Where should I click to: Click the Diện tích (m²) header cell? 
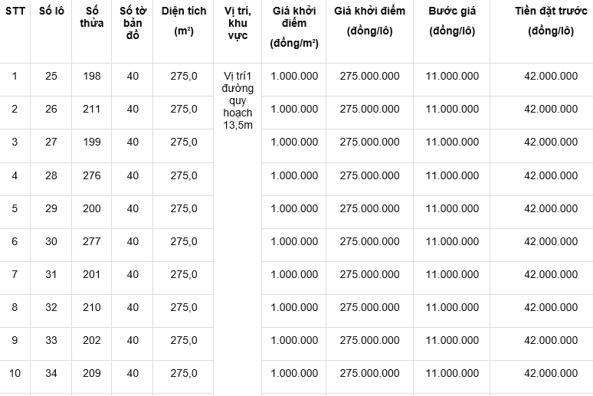184,21
